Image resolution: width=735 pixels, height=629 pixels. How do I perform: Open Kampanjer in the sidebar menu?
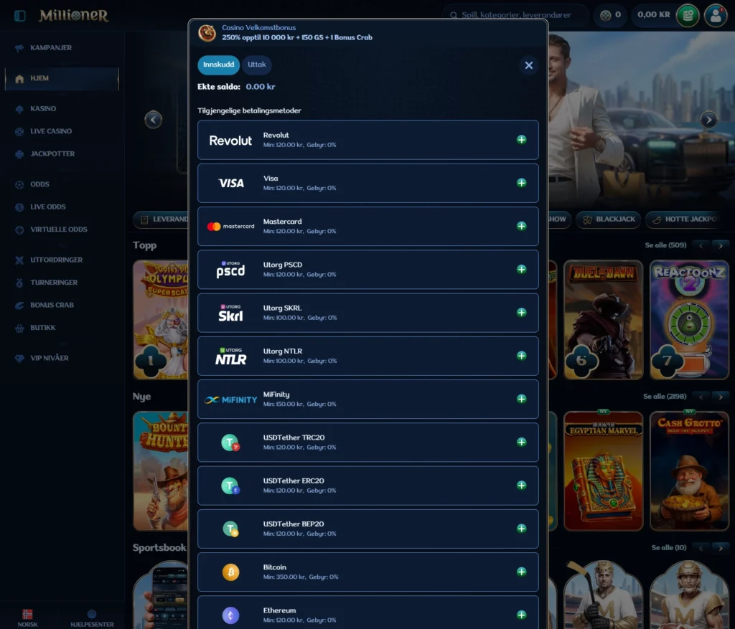click(50, 48)
